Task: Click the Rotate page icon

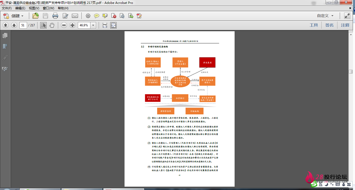Action: 122,16
